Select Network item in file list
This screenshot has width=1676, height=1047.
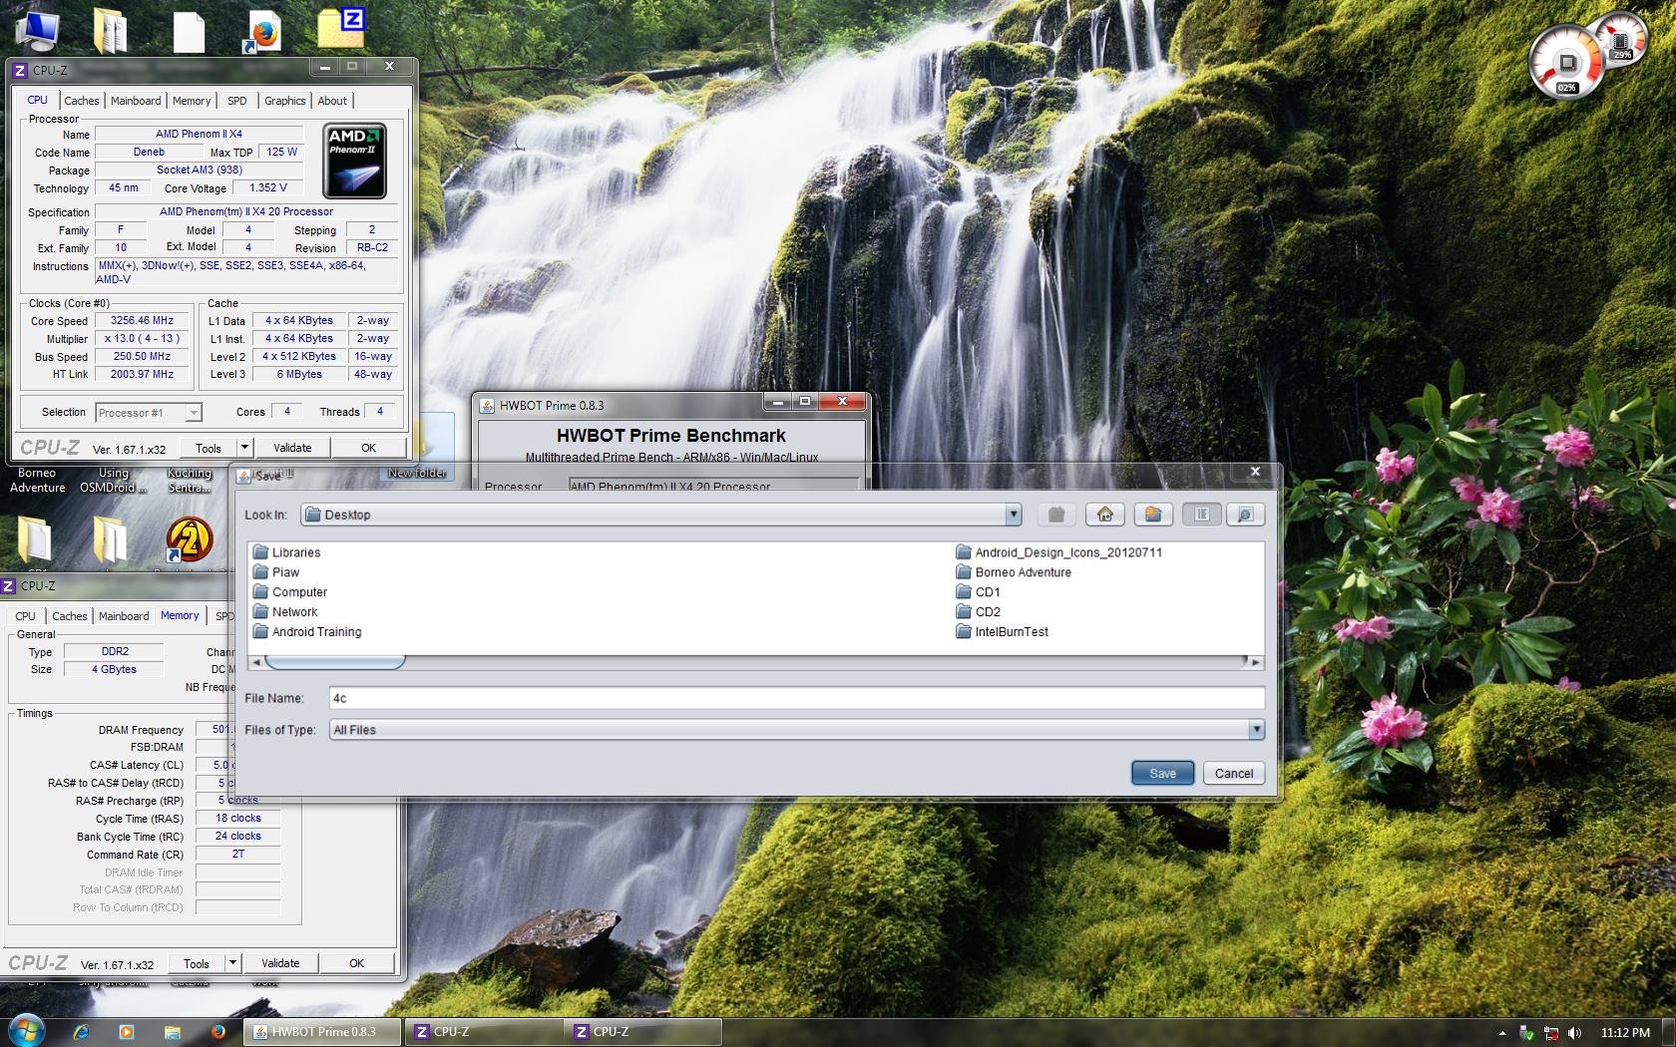[x=285, y=612]
